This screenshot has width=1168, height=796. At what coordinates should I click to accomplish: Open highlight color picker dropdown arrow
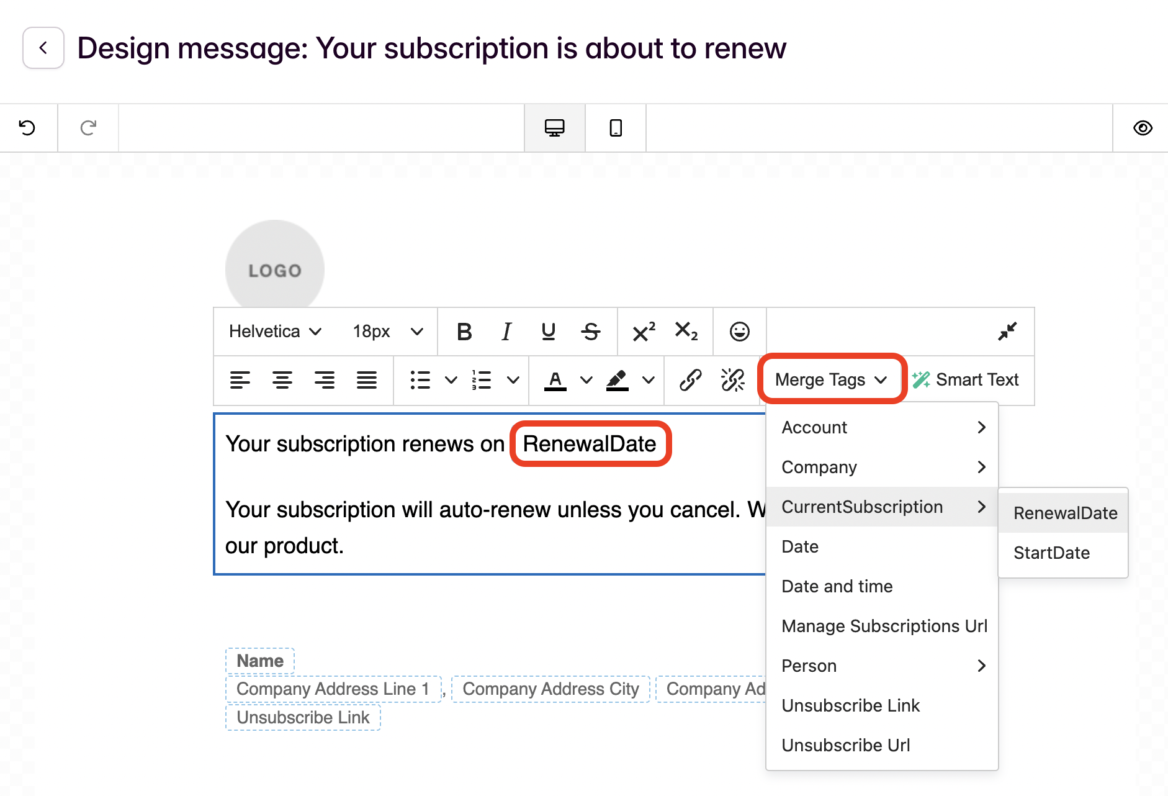[x=648, y=380]
